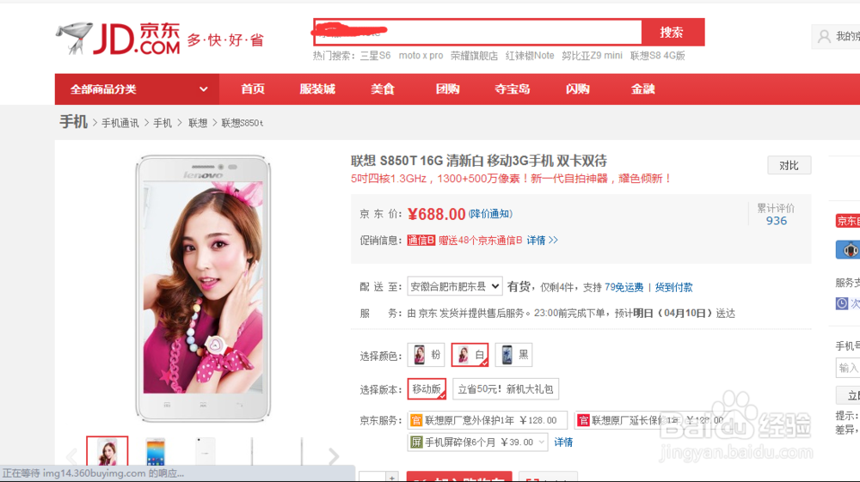Open hot search link 三星S6

click(x=375, y=55)
